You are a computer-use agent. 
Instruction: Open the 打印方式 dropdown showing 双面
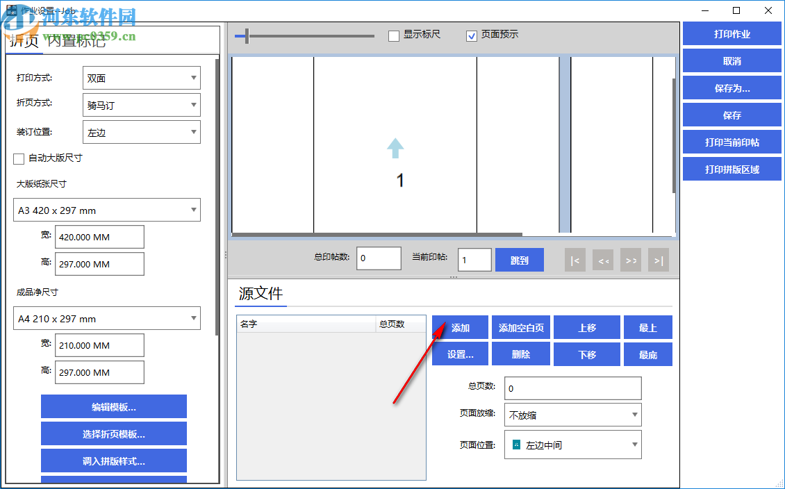tap(141, 78)
